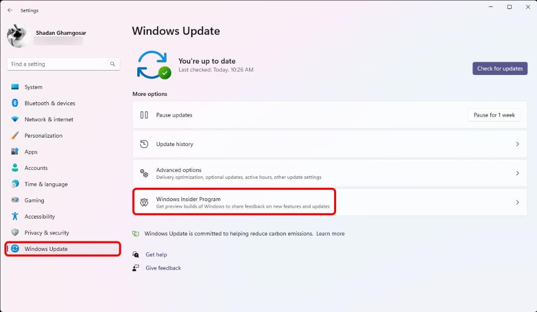Click the user profile picture
Image resolution: width=537 pixels, height=312 pixels.
18,36
